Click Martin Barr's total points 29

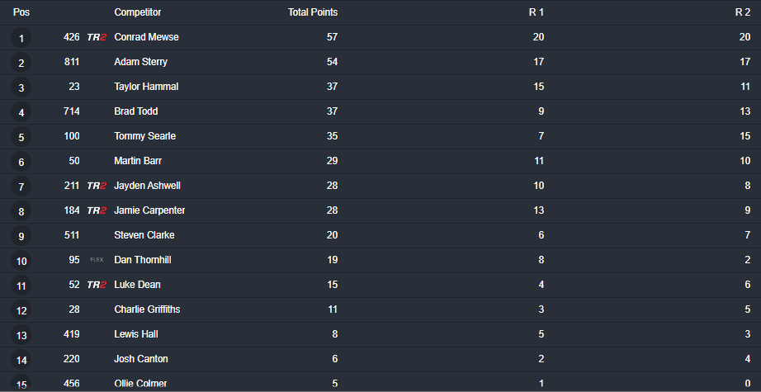[x=332, y=161]
